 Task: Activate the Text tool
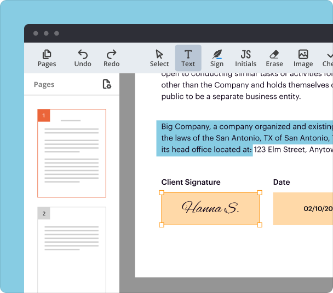click(x=188, y=58)
